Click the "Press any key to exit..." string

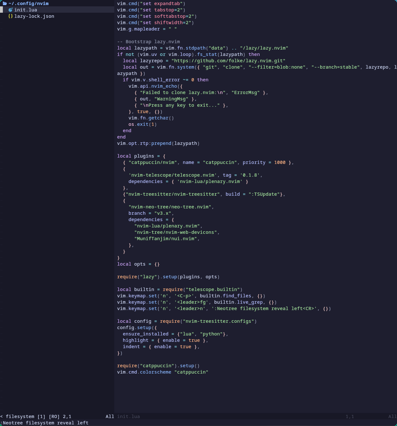click(180, 105)
